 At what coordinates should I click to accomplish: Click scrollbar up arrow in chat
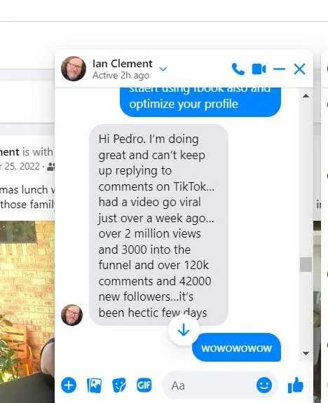pyautogui.click(x=306, y=96)
